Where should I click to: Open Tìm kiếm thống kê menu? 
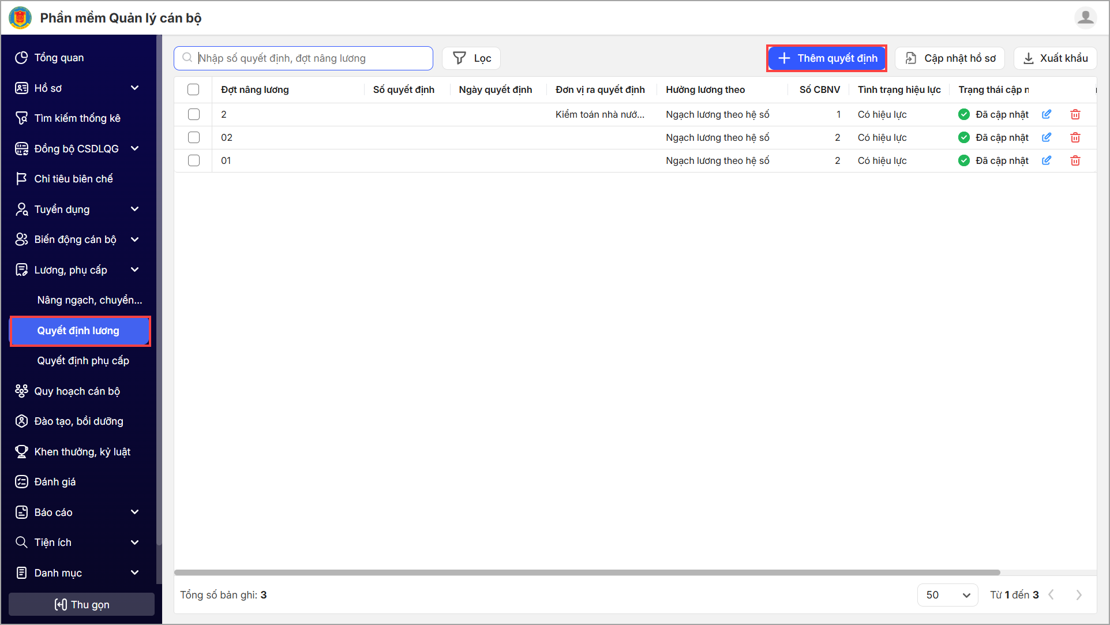pyautogui.click(x=77, y=118)
